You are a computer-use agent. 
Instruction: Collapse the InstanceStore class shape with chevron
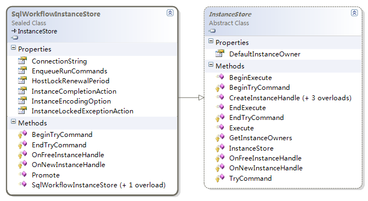tap(354, 13)
